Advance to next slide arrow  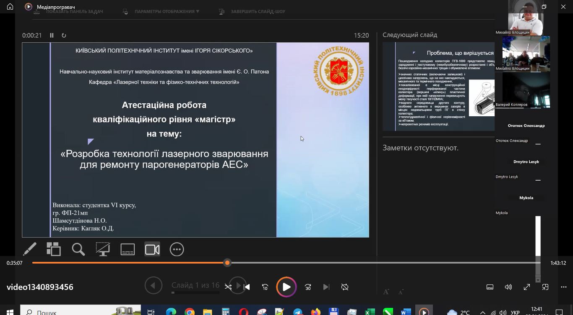(238, 286)
